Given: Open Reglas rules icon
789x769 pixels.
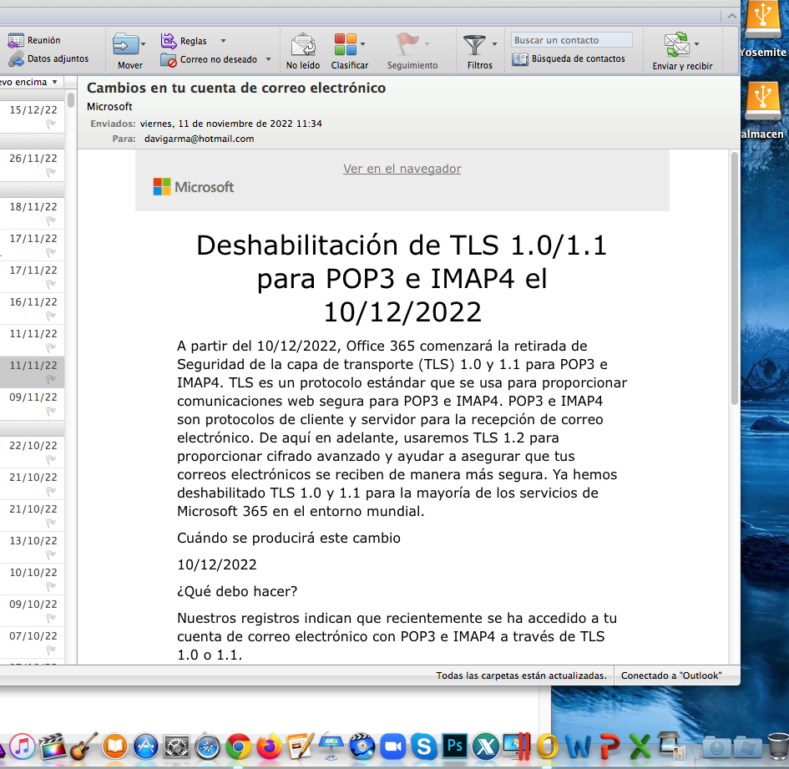Looking at the screenshot, I should [x=169, y=41].
